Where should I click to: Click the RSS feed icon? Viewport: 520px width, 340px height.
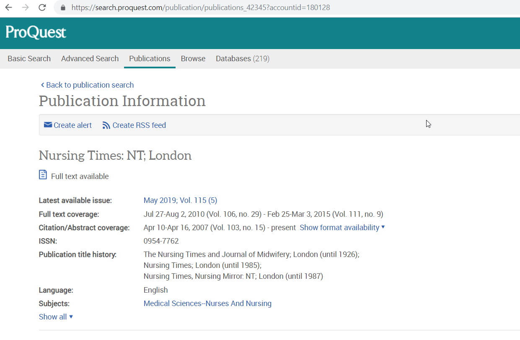106,125
